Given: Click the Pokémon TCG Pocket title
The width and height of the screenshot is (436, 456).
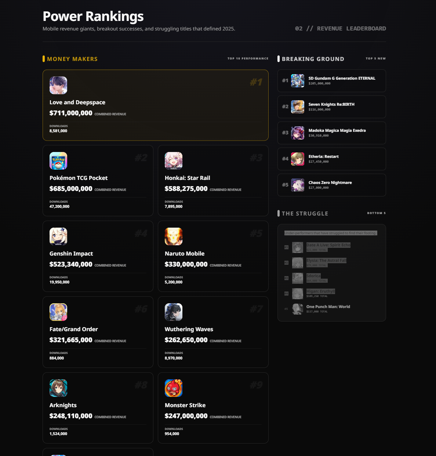Looking at the screenshot, I should [x=79, y=178].
